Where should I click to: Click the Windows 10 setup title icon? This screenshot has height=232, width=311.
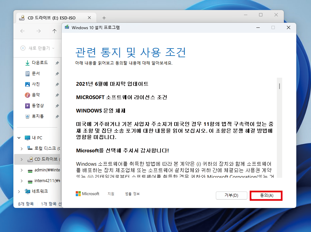click(x=67, y=27)
